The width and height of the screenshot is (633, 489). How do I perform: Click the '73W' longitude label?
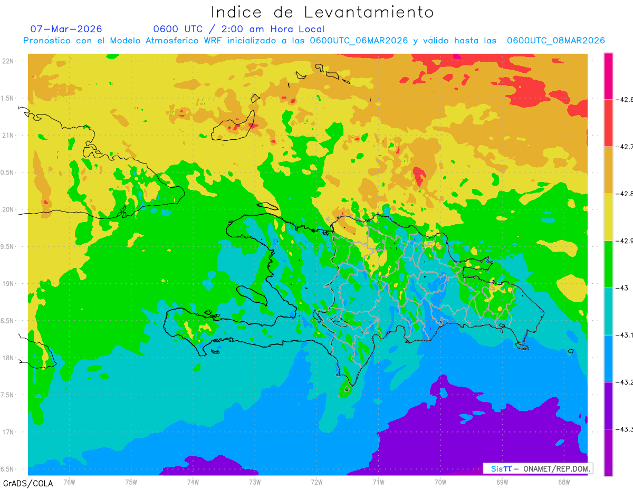(255, 482)
